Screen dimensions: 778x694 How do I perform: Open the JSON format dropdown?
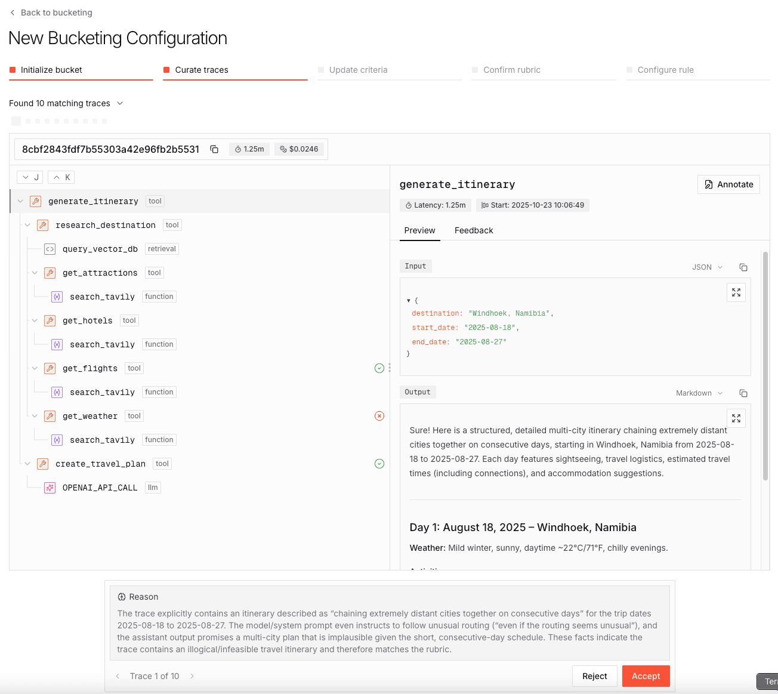(x=707, y=267)
